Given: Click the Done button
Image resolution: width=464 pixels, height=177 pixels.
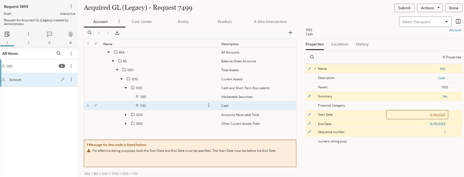Looking at the screenshot, I should pyautogui.click(x=453, y=8).
